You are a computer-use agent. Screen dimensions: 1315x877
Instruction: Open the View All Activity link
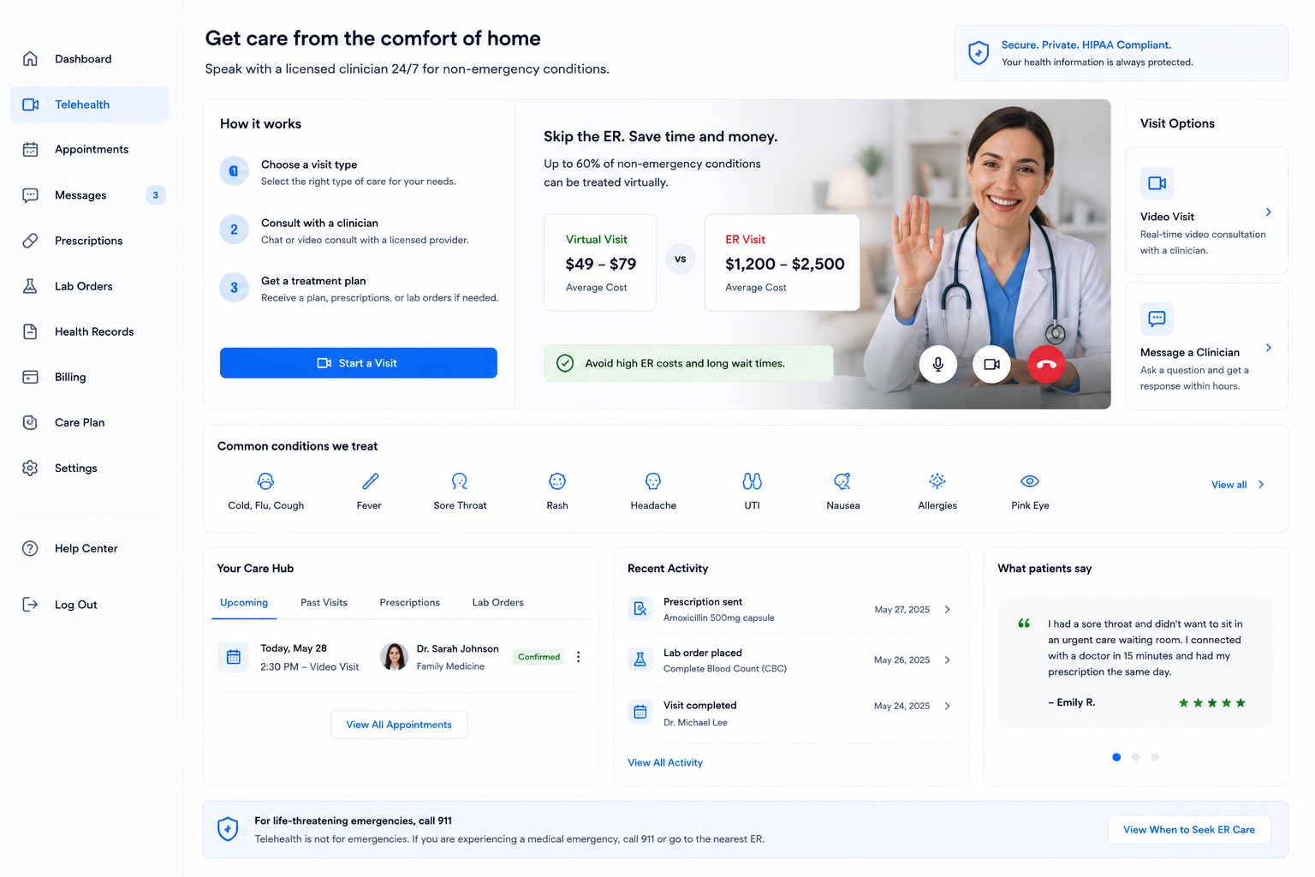(665, 762)
